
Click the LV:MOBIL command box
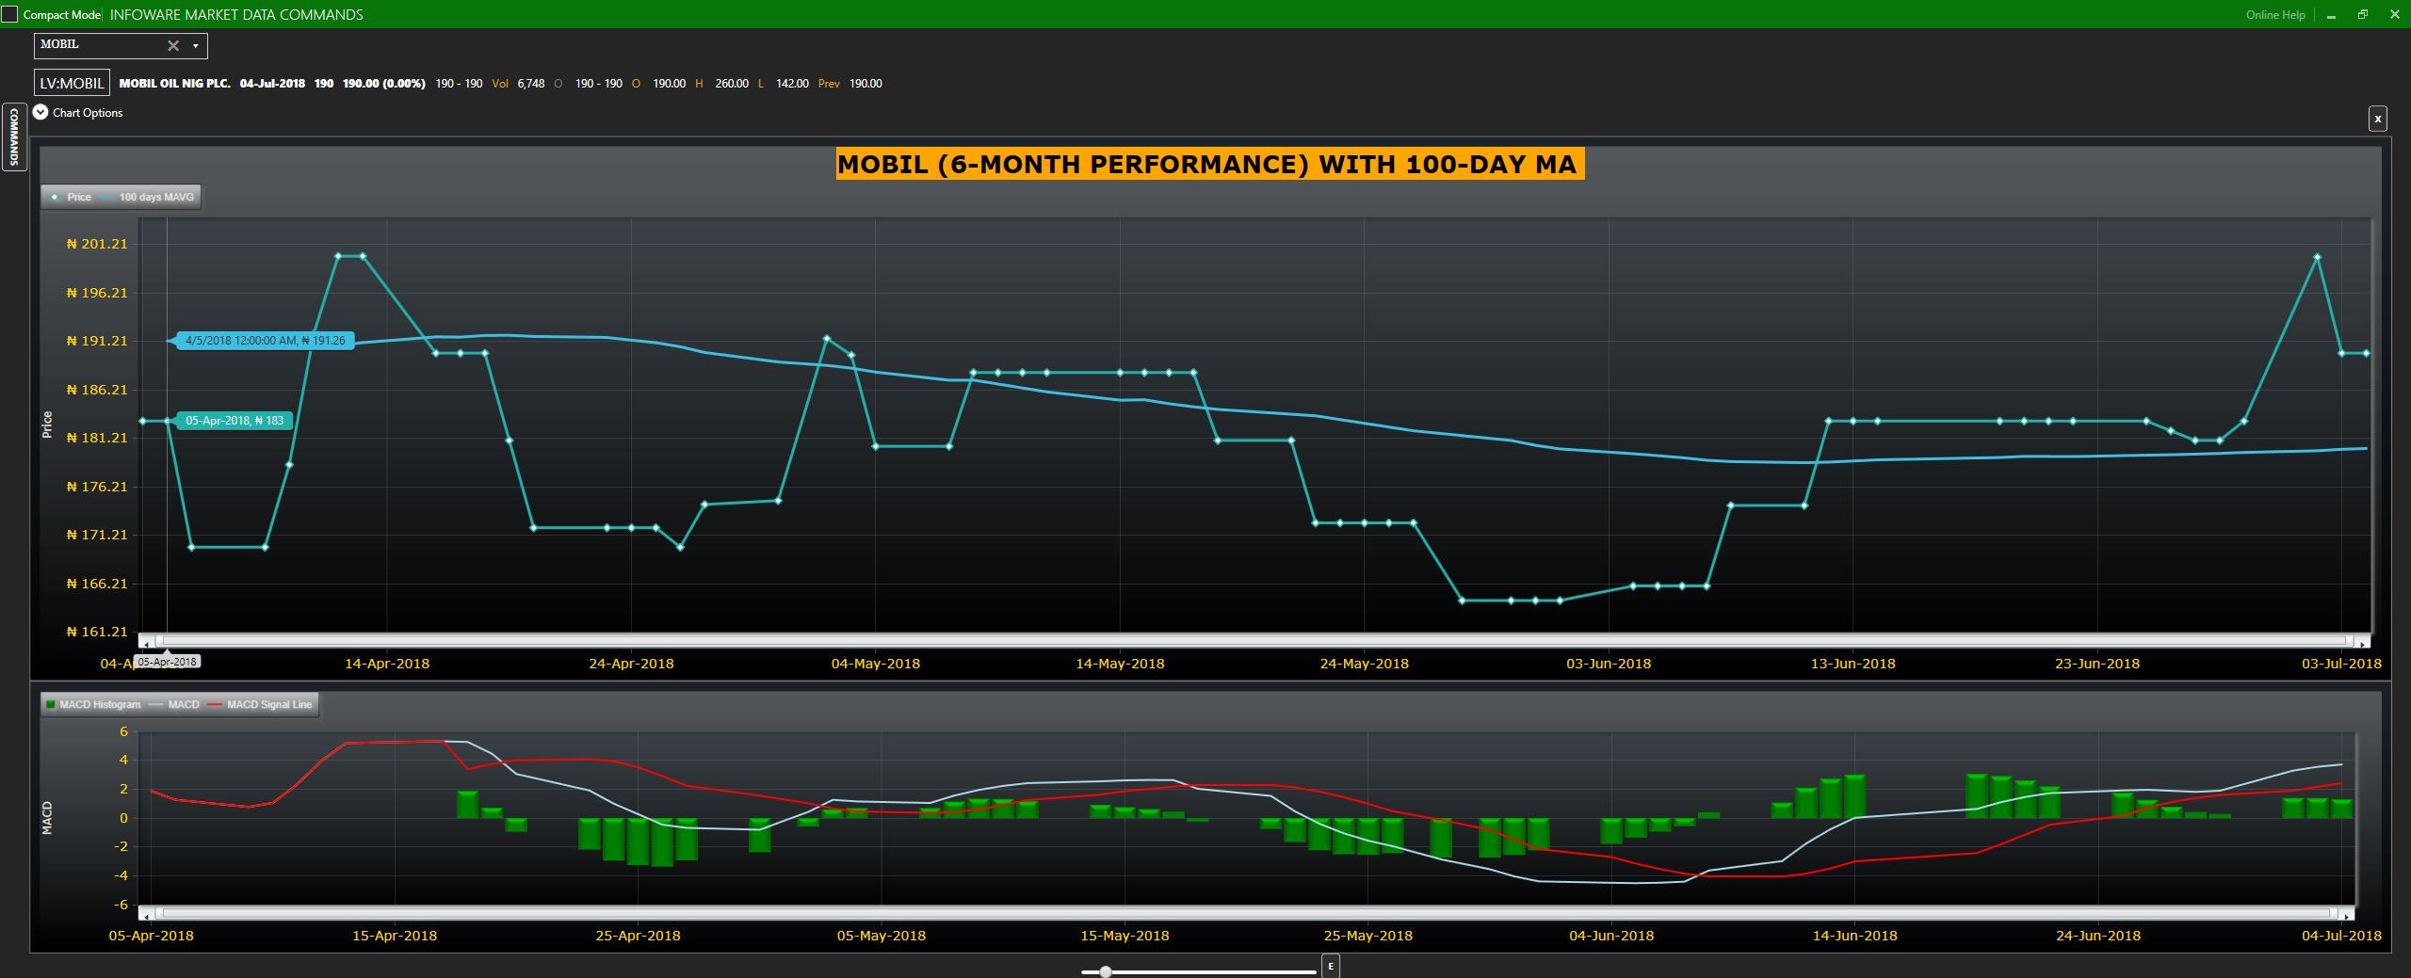(x=72, y=83)
